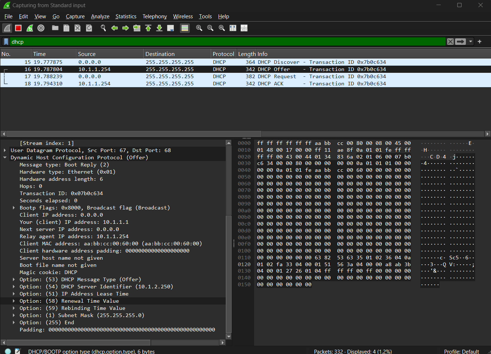Screen dimensions: 491x354
Task: Expand the Bootp flags field
Action: pyautogui.click(x=14, y=208)
